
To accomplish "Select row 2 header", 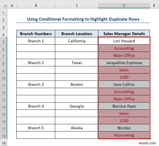I will click(3, 19).
